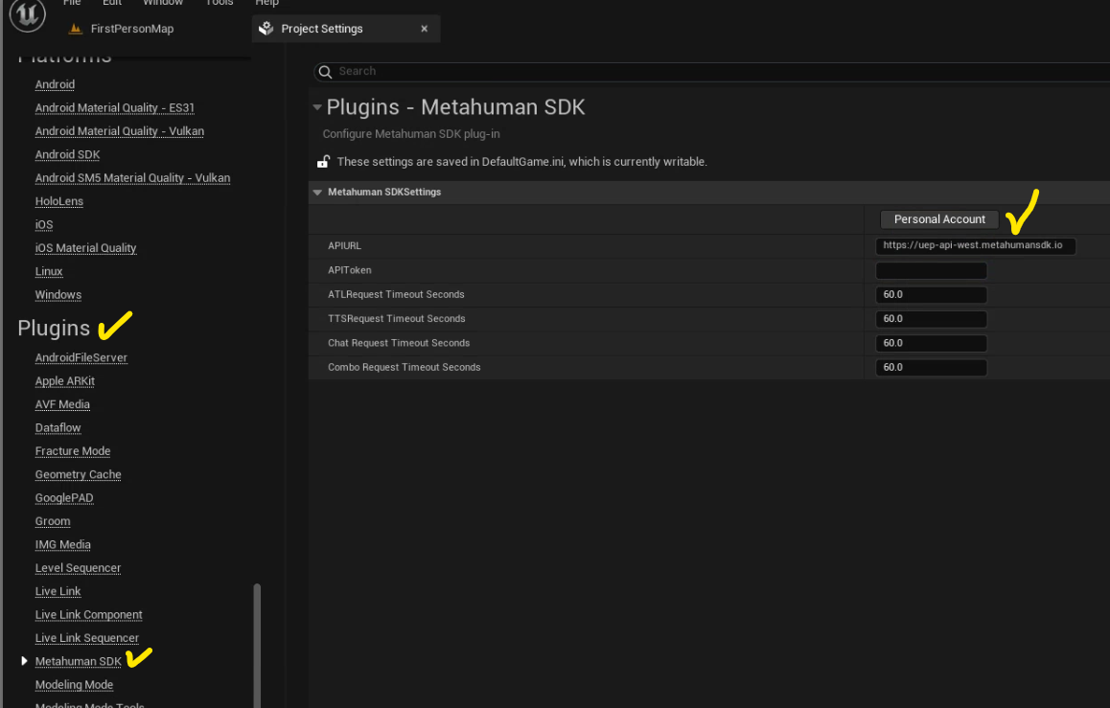
Task: Open the IMG Media plugin settings
Action: pos(63,544)
